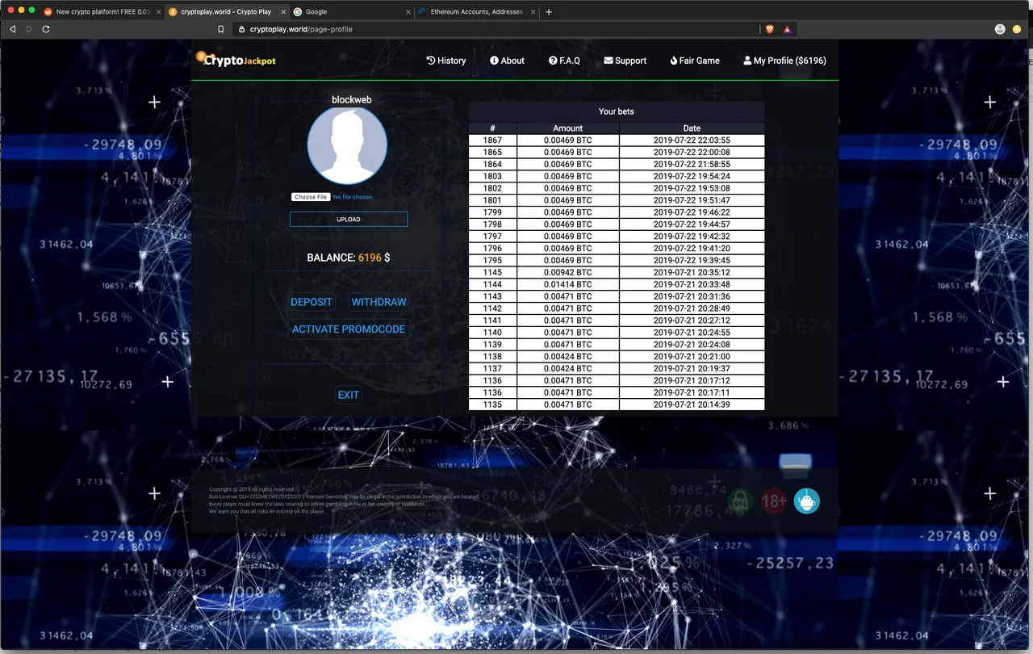Click the BALANCE: 6196 $ text

pos(349,258)
